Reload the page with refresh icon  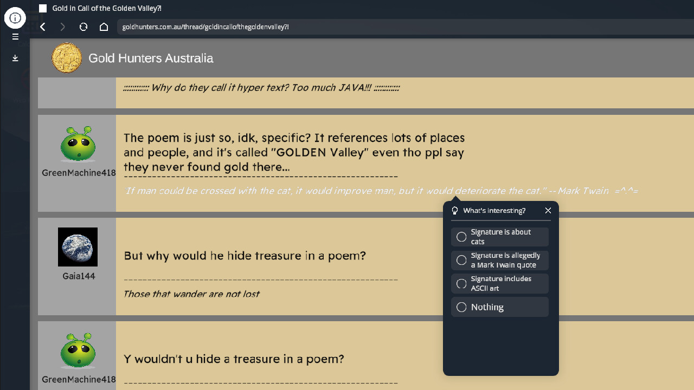point(83,27)
